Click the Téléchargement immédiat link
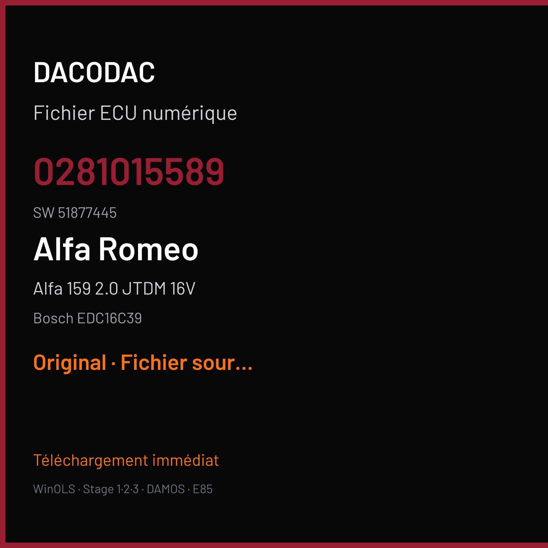The image size is (548, 548). (126, 460)
